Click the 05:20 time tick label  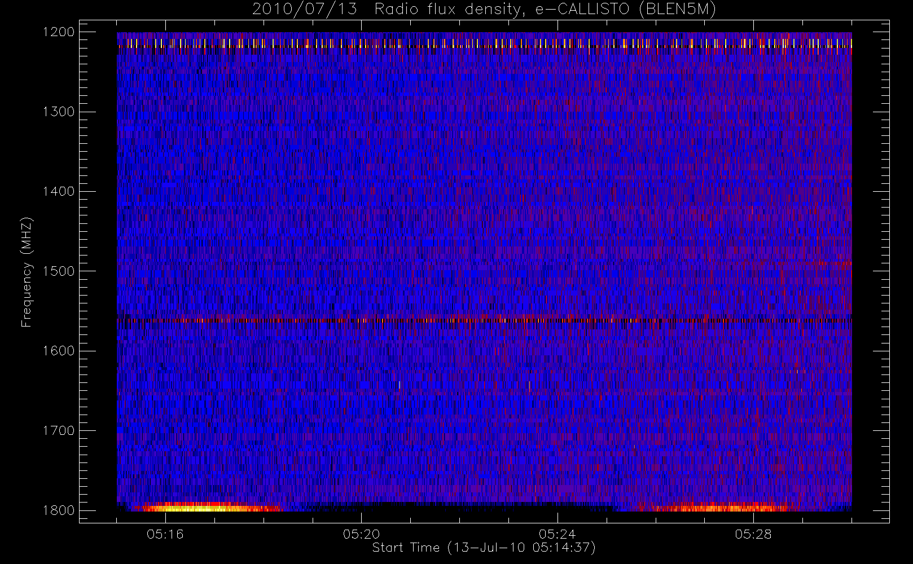pyautogui.click(x=361, y=534)
